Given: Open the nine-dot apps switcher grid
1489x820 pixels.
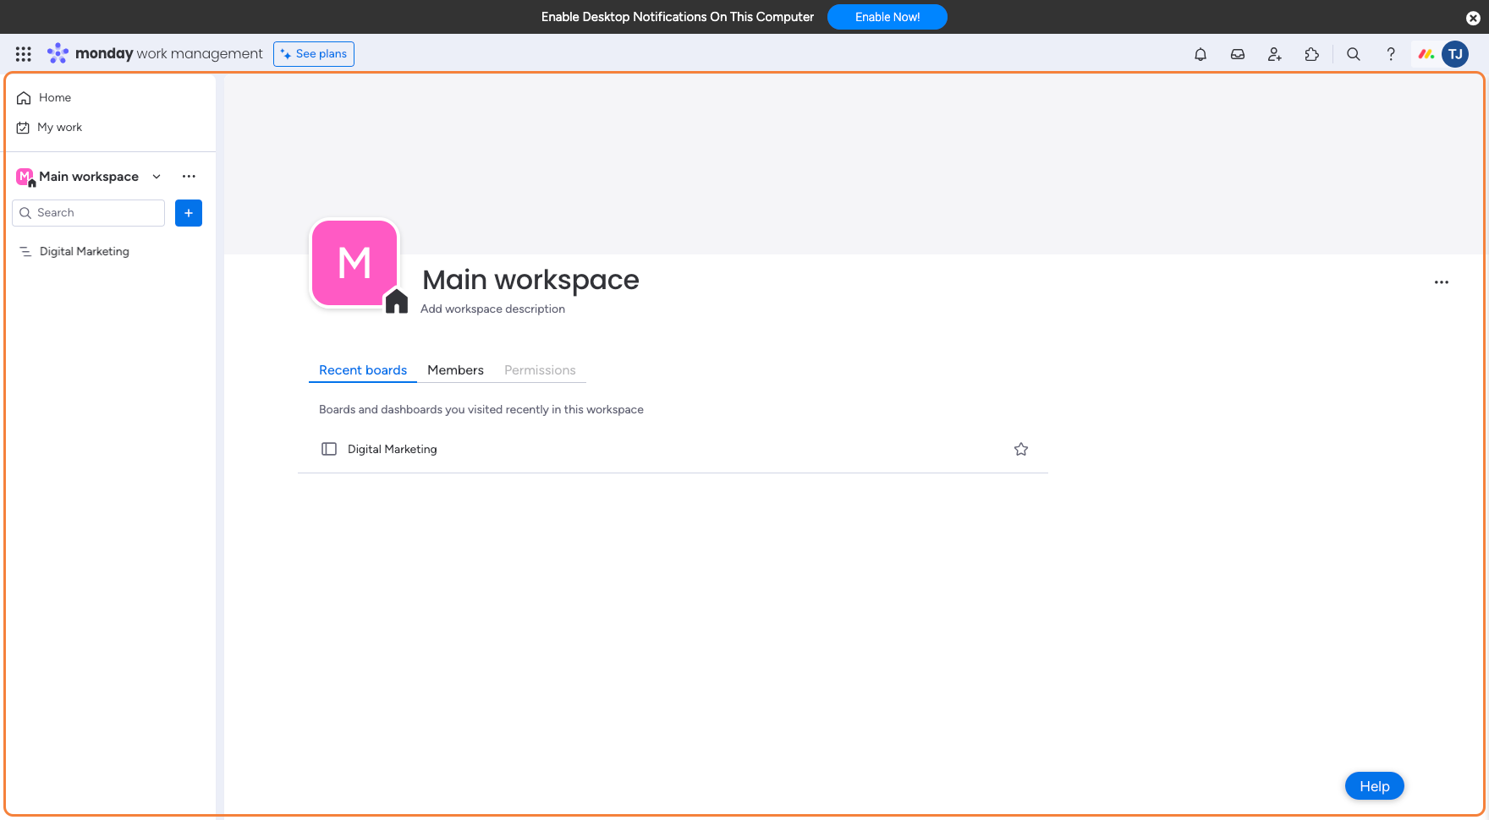Looking at the screenshot, I should click(x=24, y=54).
